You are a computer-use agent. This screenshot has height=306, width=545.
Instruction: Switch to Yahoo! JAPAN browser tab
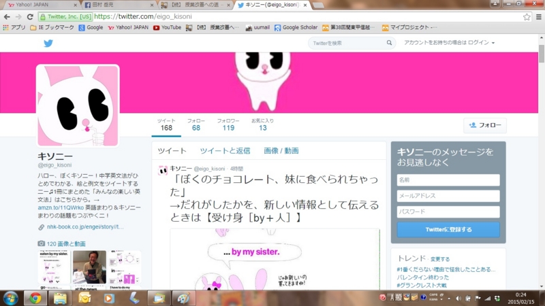[40, 5]
